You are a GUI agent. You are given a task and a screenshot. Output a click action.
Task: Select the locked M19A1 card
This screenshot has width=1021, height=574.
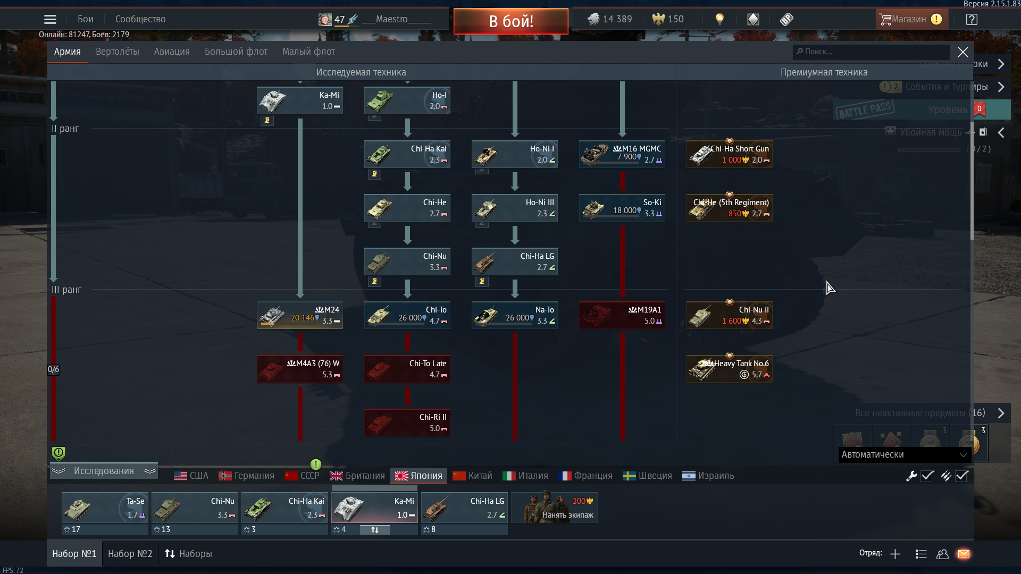tap(622, 315)
